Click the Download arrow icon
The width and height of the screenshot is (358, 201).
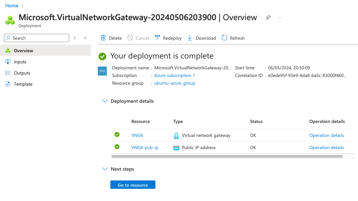(190, 38)
